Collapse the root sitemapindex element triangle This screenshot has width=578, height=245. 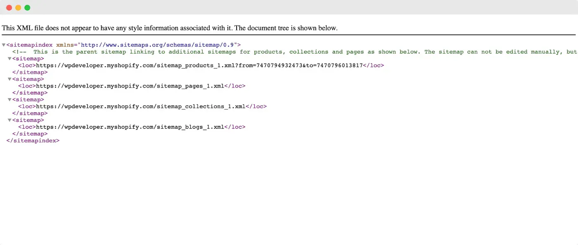click(x=4, y=45)
